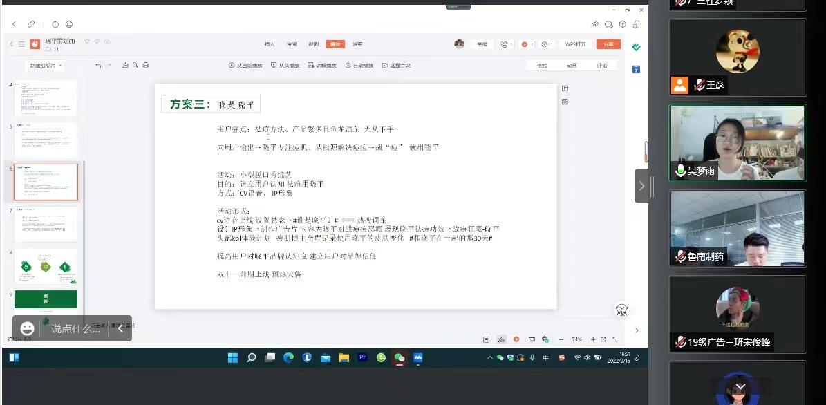Switch to the 评论 panel tab
The image size is (826, 405).
601,65
